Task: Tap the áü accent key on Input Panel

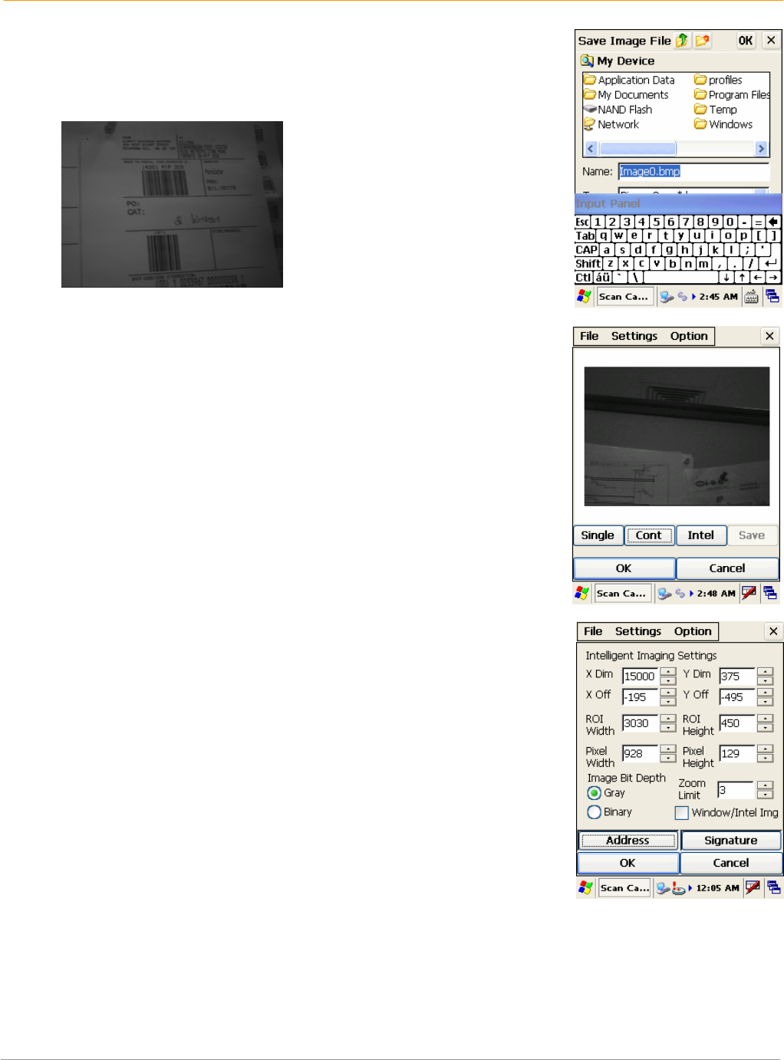Action: tap(603, 278)
